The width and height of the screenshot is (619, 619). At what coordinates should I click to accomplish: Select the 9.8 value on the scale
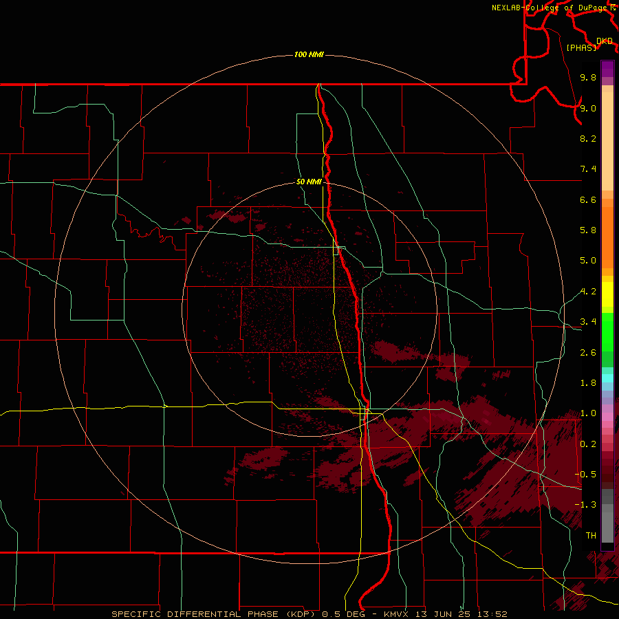(588, 77)
